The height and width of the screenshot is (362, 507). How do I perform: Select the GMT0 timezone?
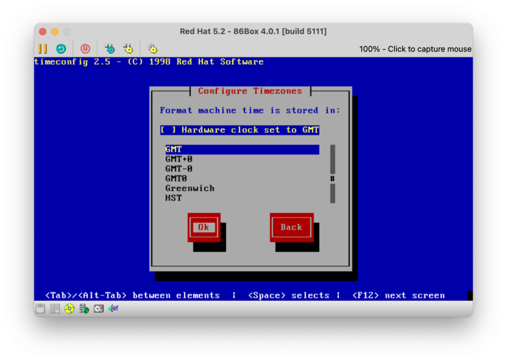point(176,179)
